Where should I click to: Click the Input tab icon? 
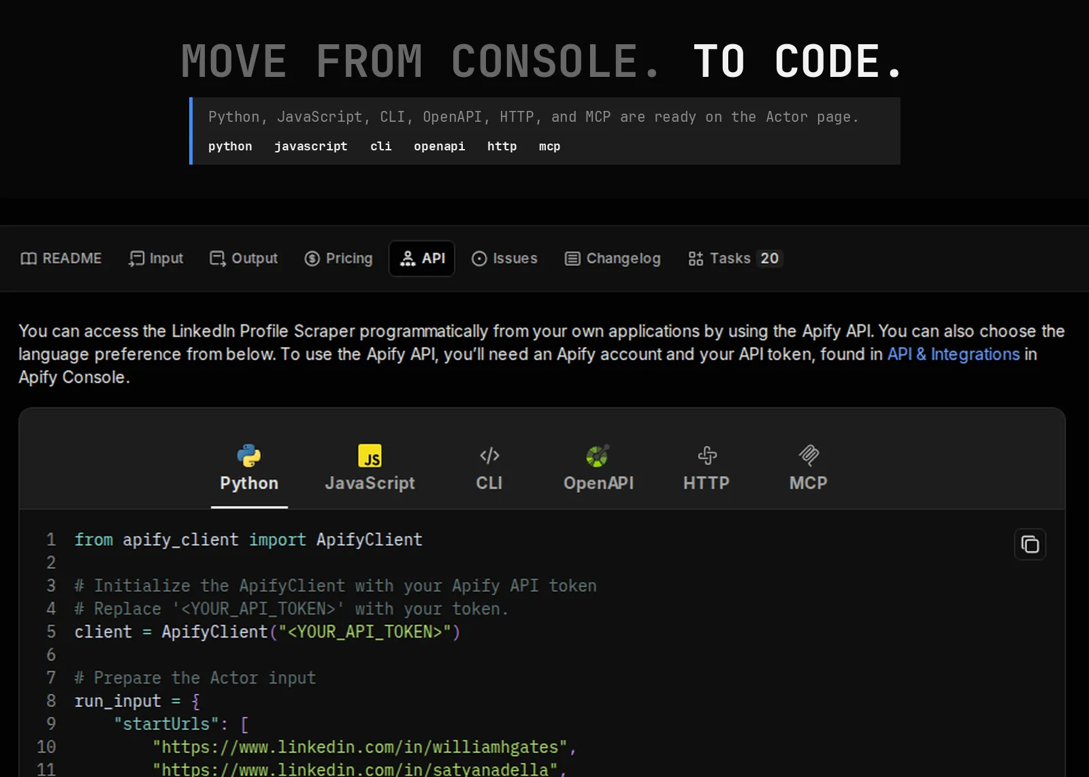pos(136,259)
